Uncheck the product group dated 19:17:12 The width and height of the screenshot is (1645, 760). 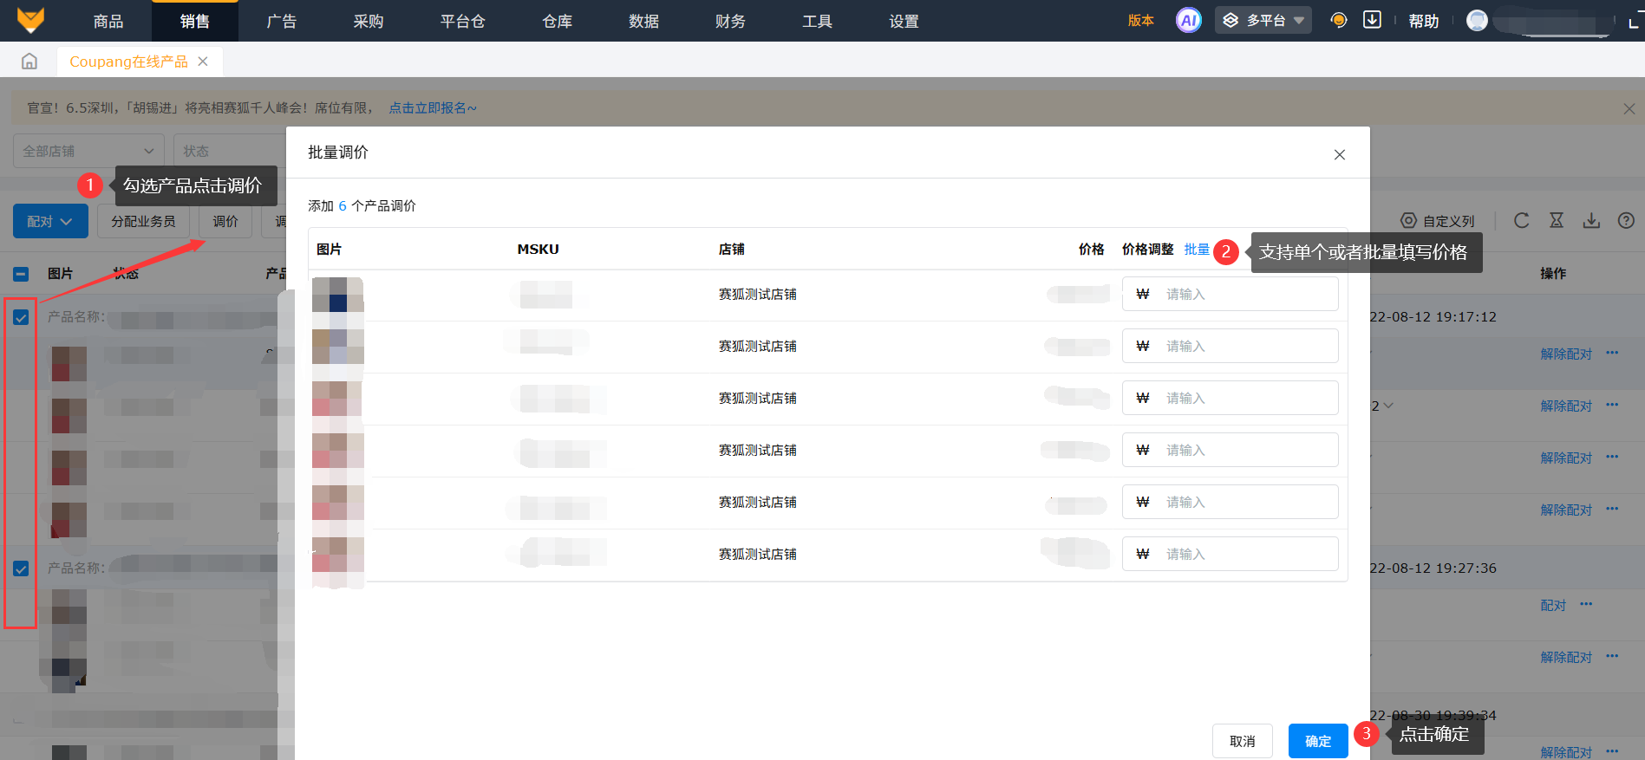21,317
